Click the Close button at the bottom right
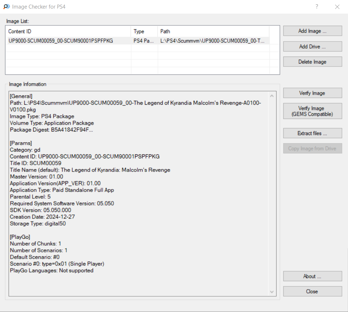Viewport: 348px width, 312px height. coord(313,291)
